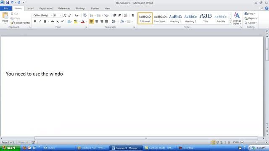This screenshot has width=269, height=151.
Task: Align text left
Action: (x=92, y=21)
